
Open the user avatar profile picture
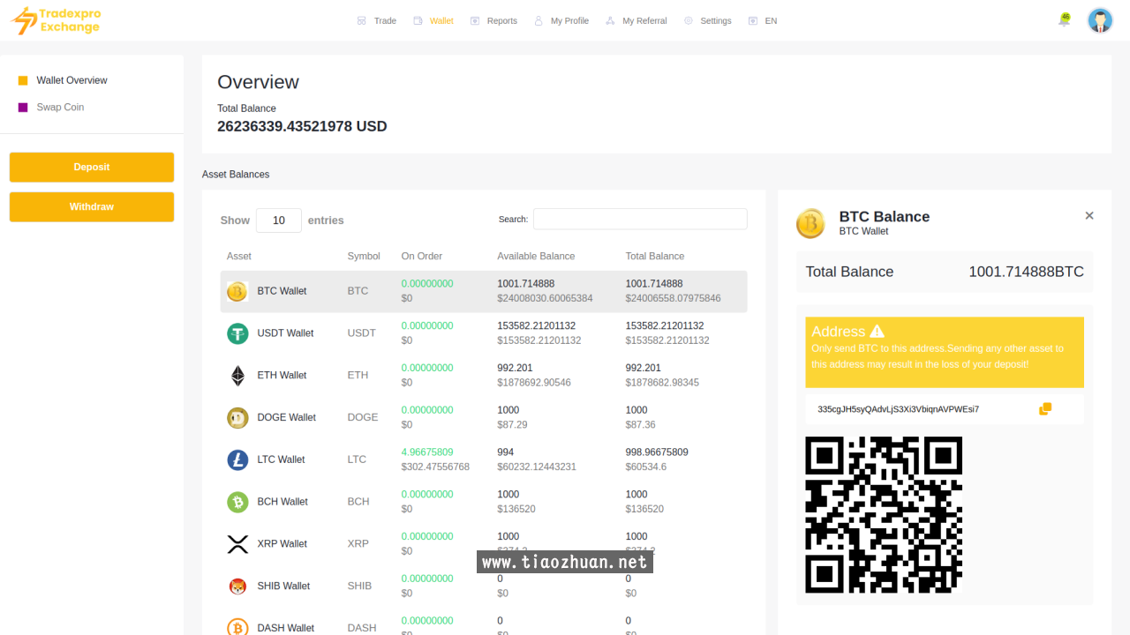pyautogui.click(x=1099, y=20)
